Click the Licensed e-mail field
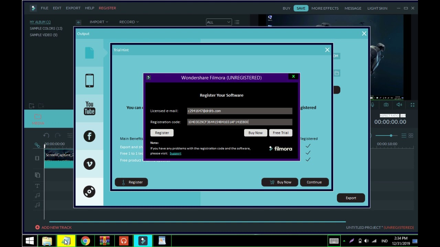 click(x=240, y=111)
